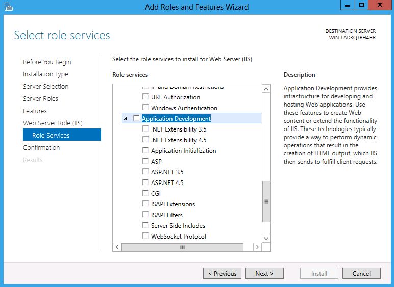The width and height of the screenshot is (394, 287).
Task: Tick the ISAPI Filters checkbox
Action: (x=145, y=214)
